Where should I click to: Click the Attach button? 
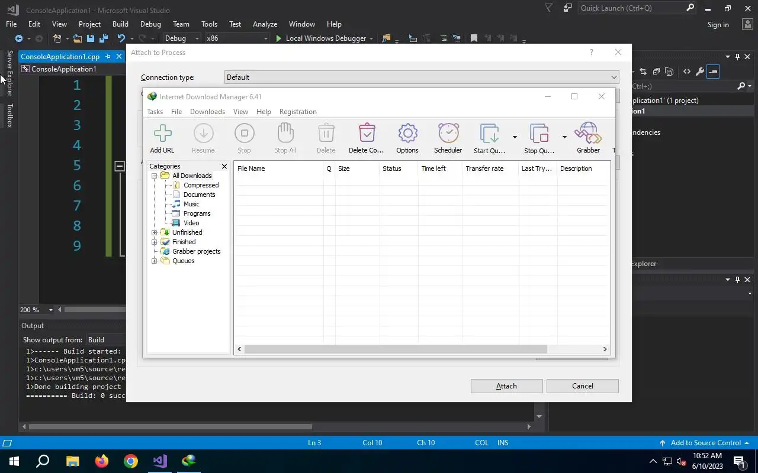(506, 386)
